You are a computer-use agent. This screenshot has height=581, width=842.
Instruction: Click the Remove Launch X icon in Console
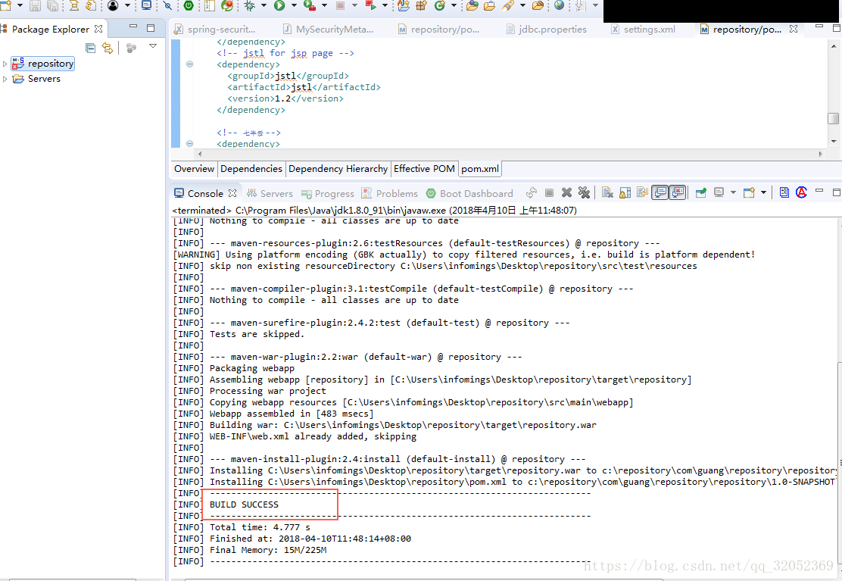[566, 192]
